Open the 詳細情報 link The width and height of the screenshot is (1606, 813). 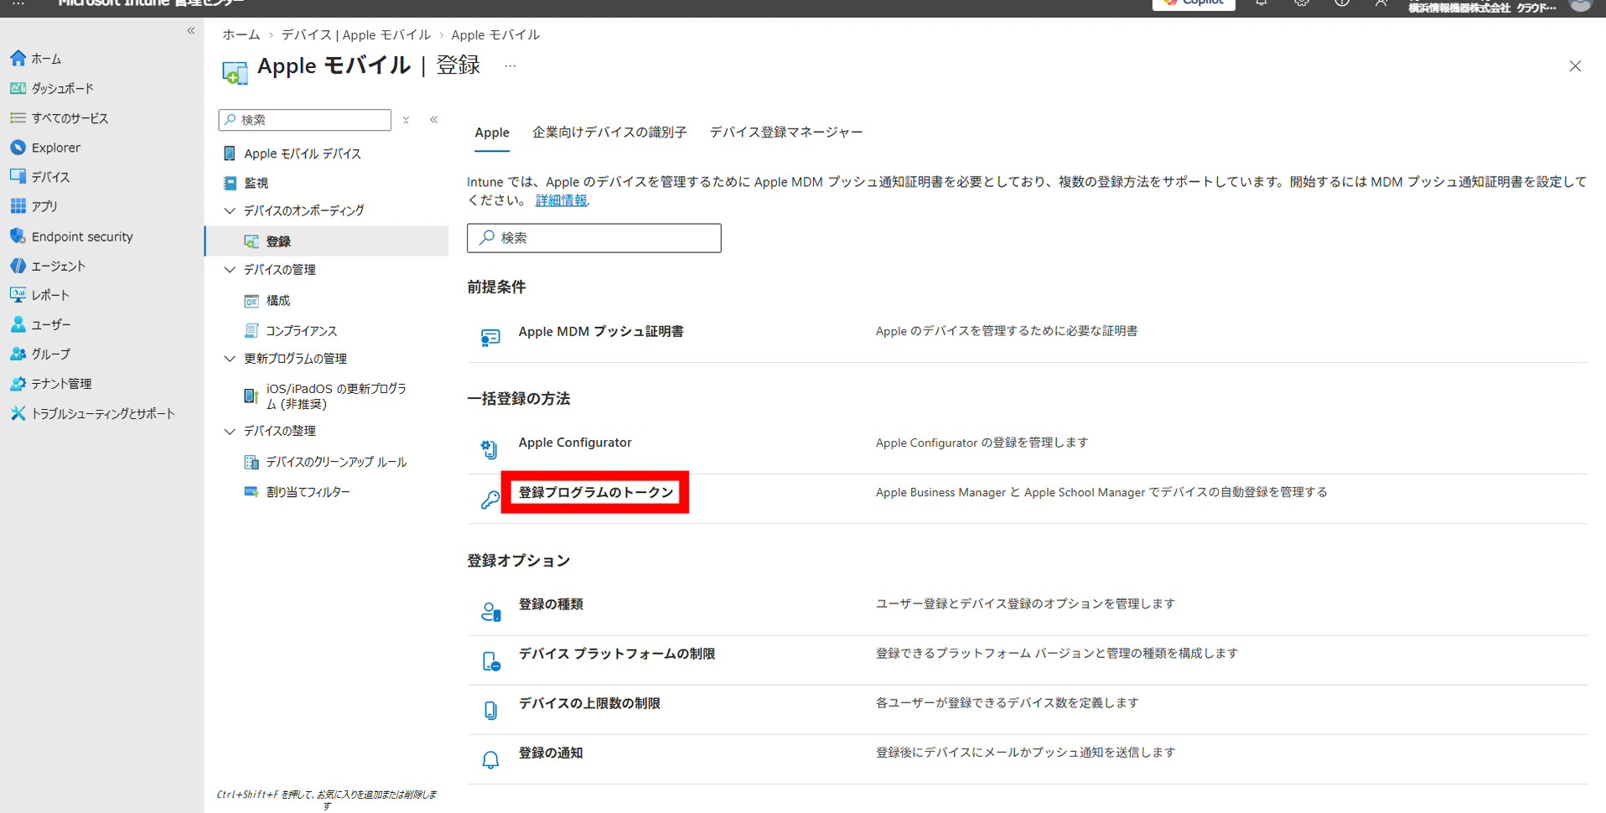pyautogui.click(x=562, y=200)
